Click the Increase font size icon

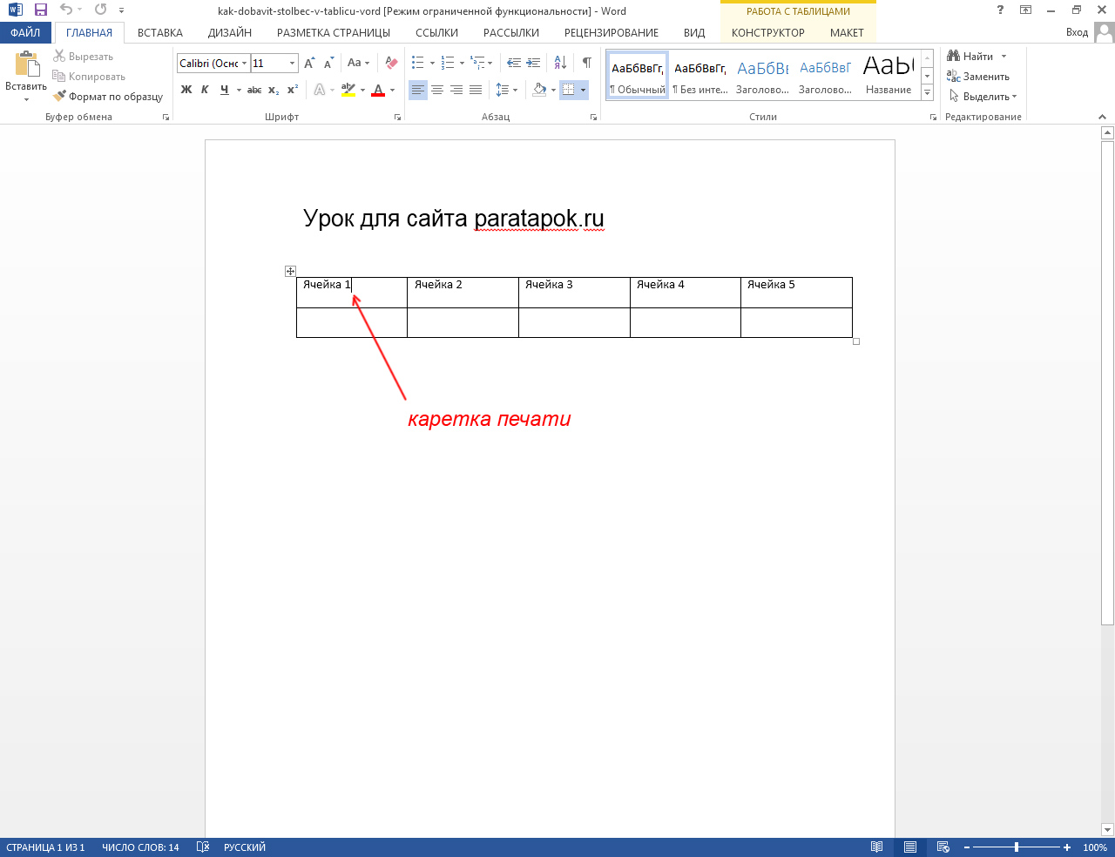(x=310, y=63)
